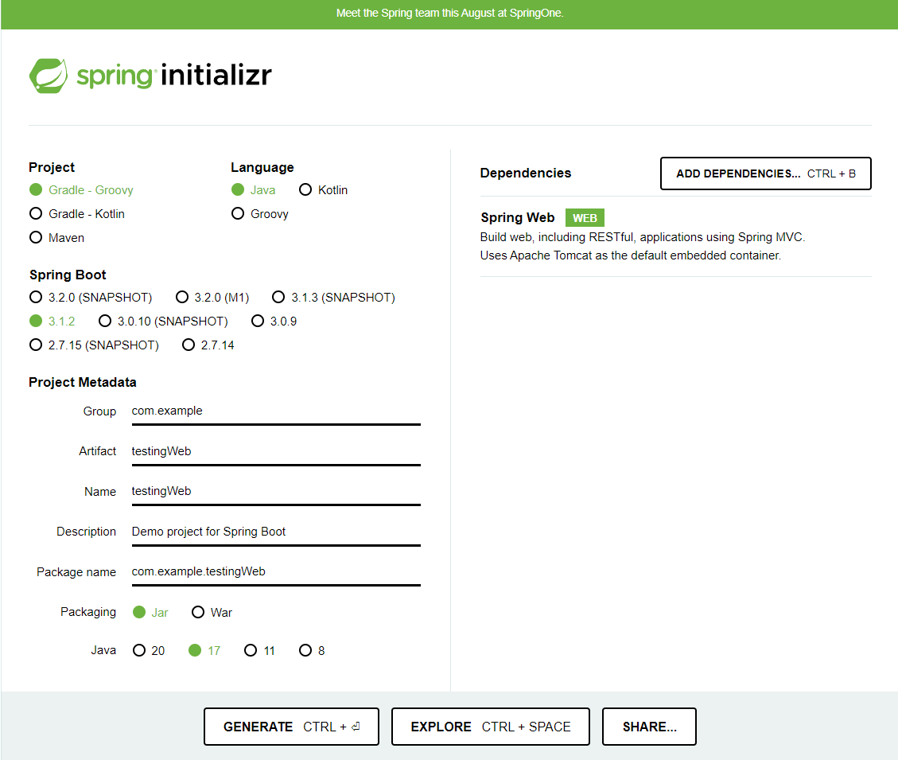Click the Packaging label
Viewport: 898px width, 760px height.
pos(88,612)
